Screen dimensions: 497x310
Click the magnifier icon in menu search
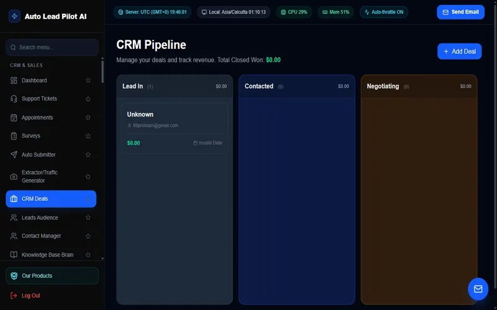tap(13, 48)
